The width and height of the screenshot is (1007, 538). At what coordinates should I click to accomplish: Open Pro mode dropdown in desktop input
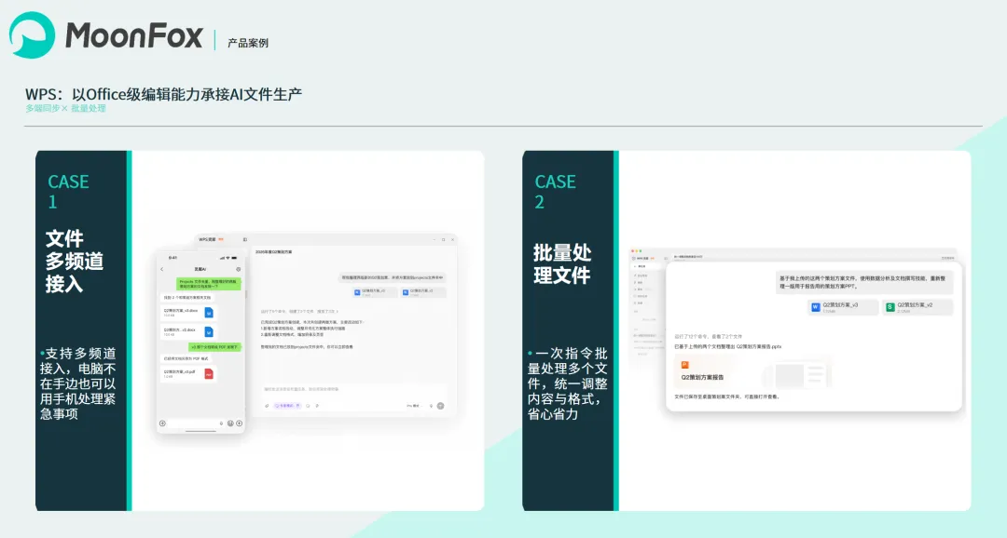tap(413, 406)
